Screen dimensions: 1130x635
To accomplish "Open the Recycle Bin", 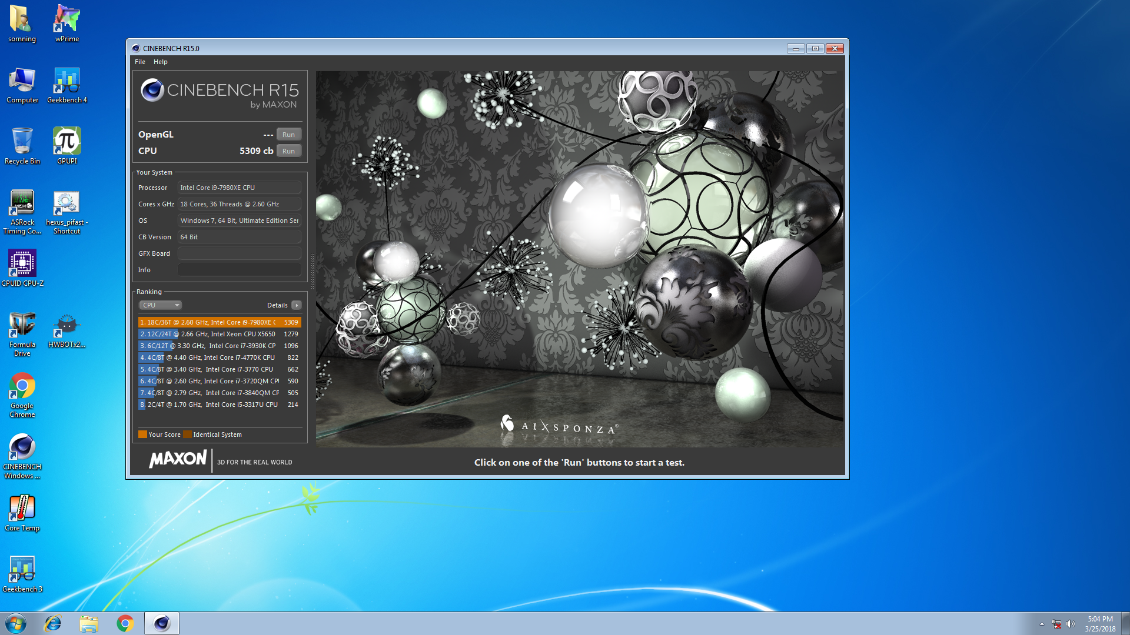I will (x=22, y=146).
